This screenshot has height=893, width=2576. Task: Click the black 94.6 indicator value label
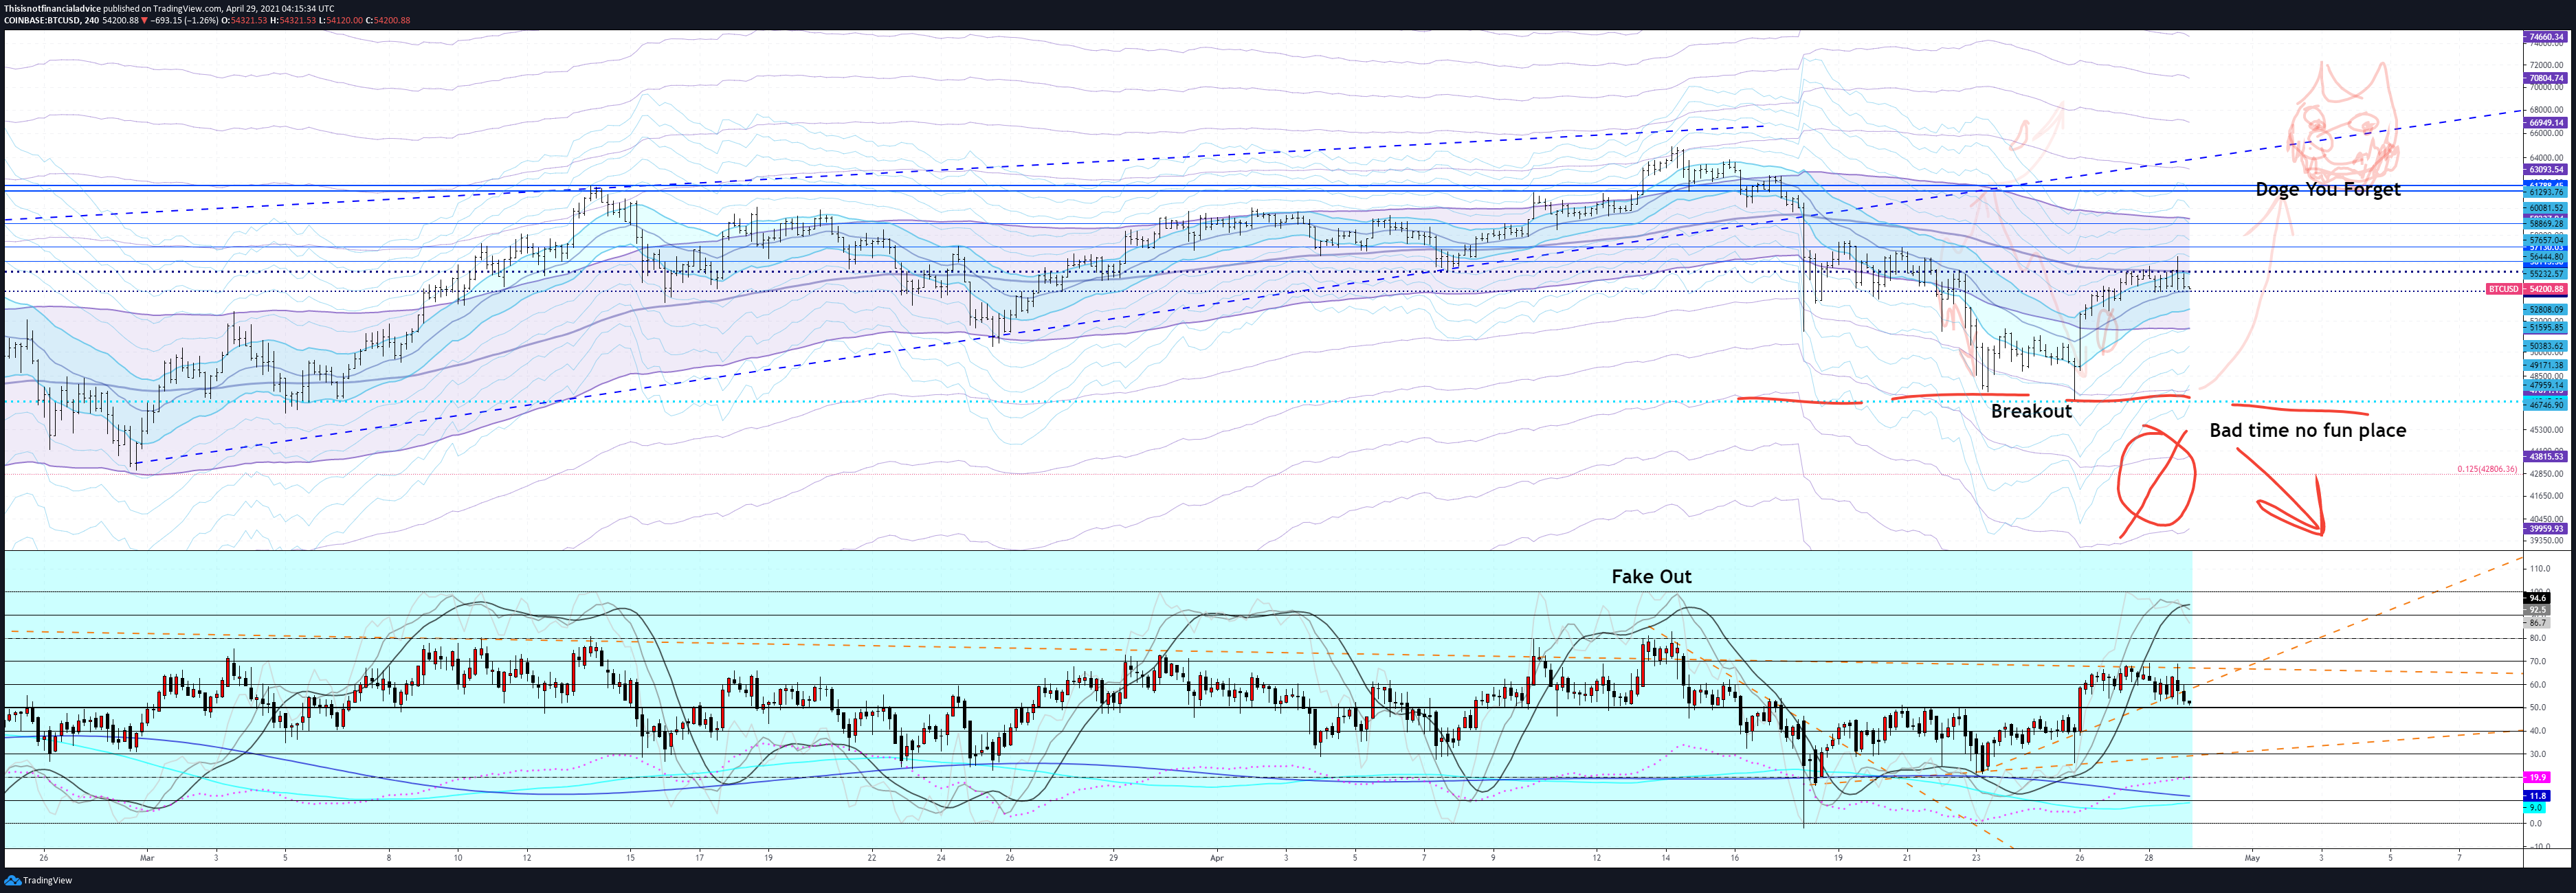tap(2537, 598)
